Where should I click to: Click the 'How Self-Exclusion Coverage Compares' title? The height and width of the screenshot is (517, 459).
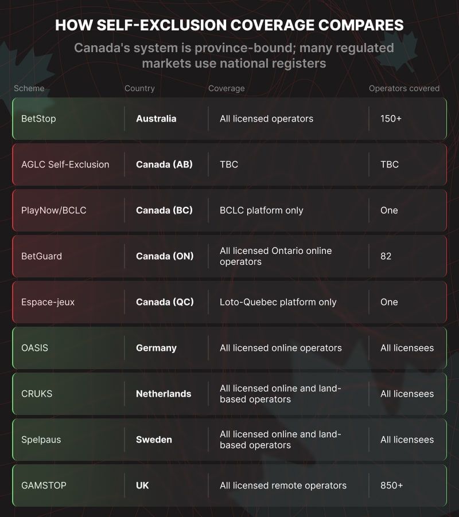coord(229,25)
